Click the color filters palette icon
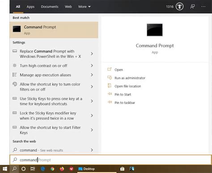Screen dimensions: 212x173 point(15,84)
